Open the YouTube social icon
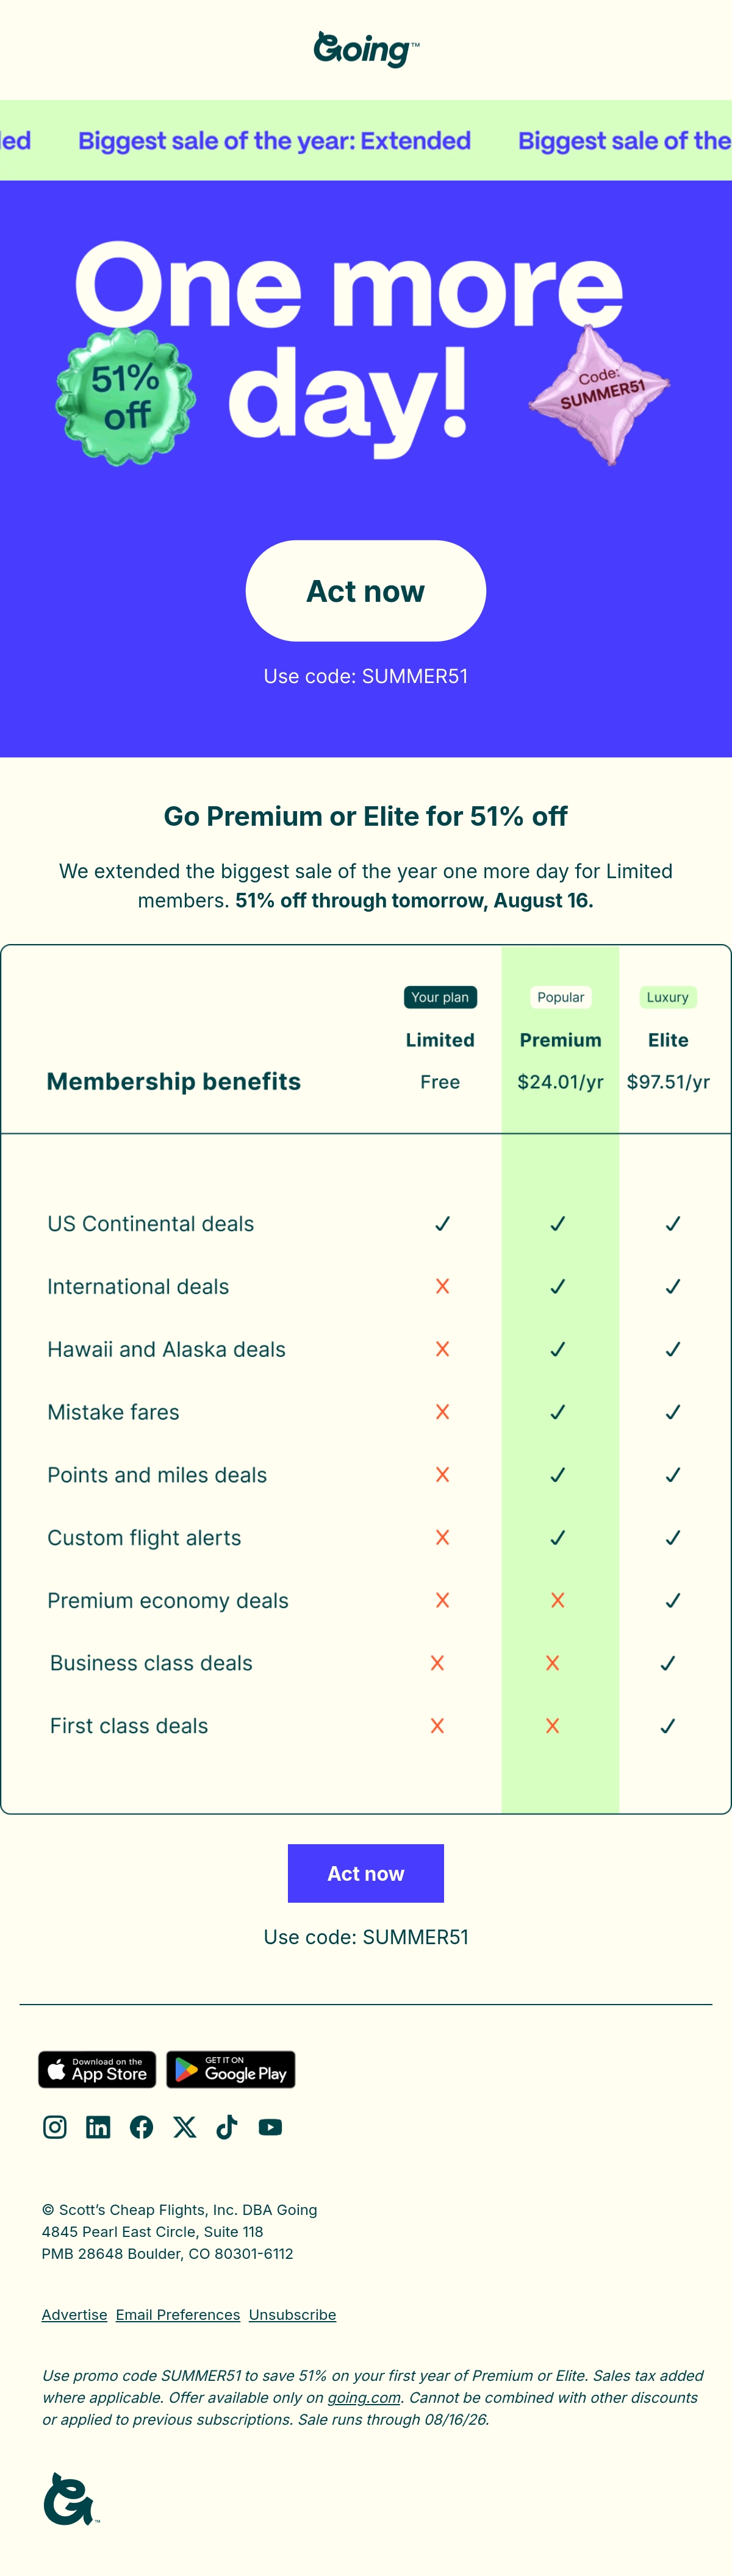This screenshot has height=2576, width=732. tap(270, 2127)
